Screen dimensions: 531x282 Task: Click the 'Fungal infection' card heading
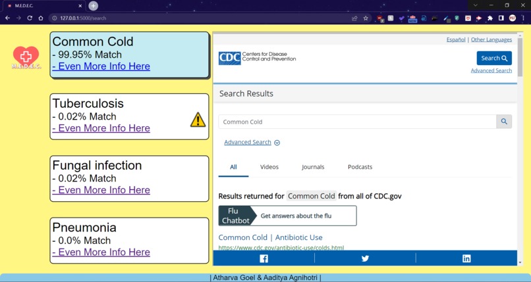pyautogui.click(x=98, y=166)
